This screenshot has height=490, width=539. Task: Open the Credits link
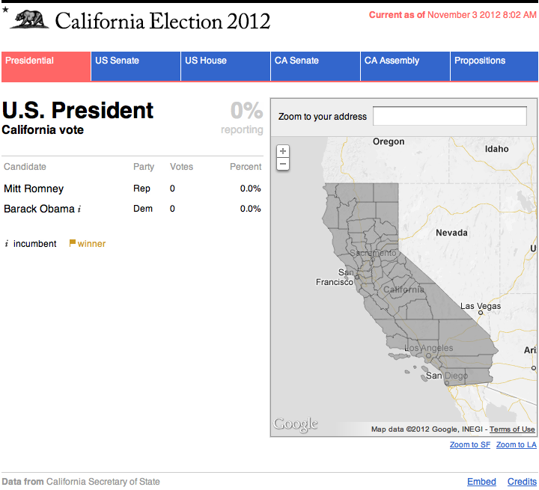point(522,482)
